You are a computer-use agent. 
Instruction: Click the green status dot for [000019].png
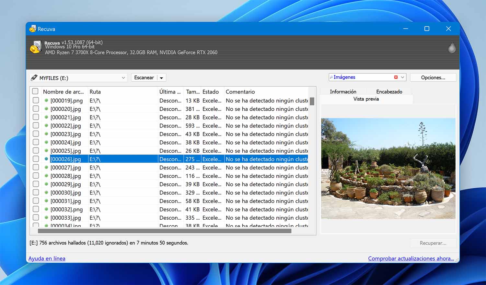click(46, 101)
